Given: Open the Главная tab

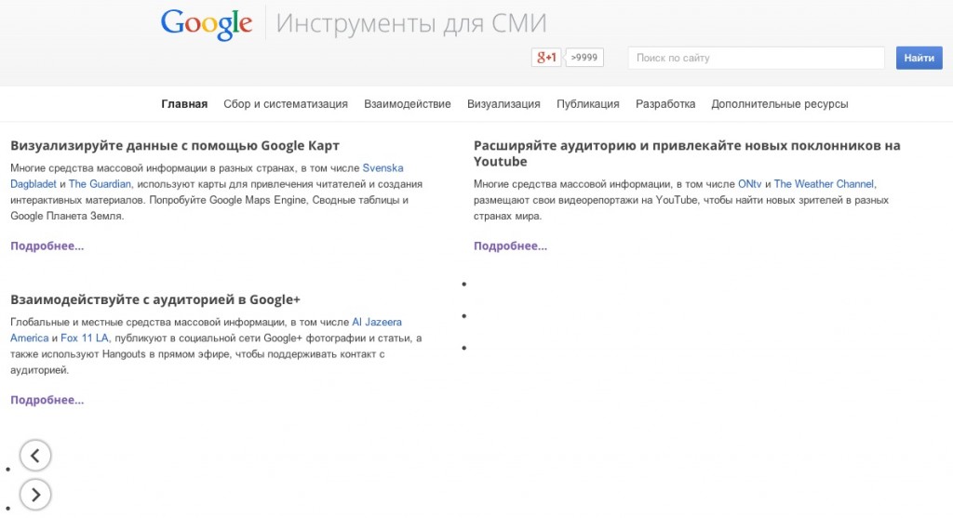Looking at the screenshot, I should [184, 104].
